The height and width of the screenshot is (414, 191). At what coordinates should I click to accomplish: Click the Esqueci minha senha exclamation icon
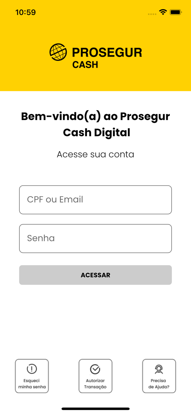pos(32,369)
